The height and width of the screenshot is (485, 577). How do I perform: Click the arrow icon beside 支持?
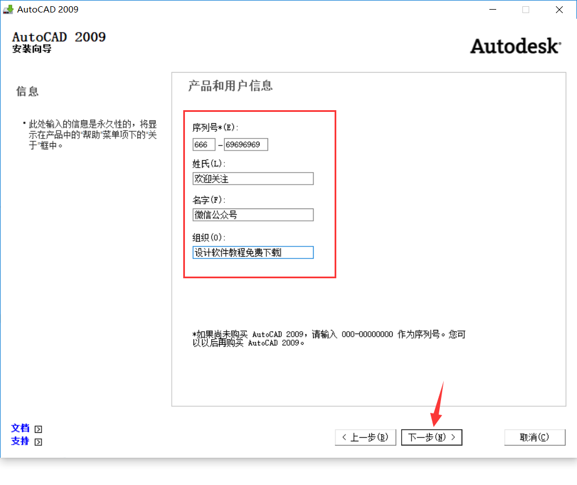tap(38, 442)
